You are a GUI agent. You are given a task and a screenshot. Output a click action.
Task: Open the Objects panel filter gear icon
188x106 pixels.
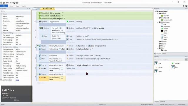pos(186,59)
